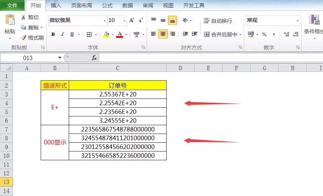Screen dimensions: 323x196
Task: Align text to bottom of cell
Action: pyautogui.click(x=173, y=20)
